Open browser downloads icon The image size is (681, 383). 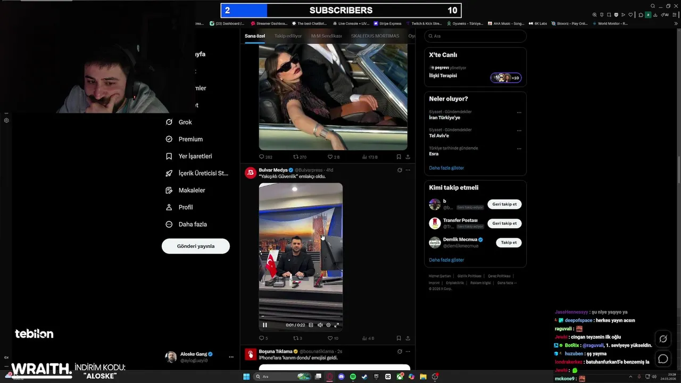pyautogui.click(x=655, y=15)
